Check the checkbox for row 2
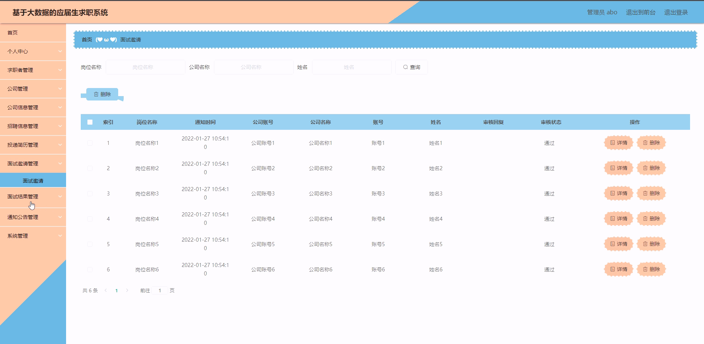Viewport: 704px width, 344px height. [x=90, y=168]
